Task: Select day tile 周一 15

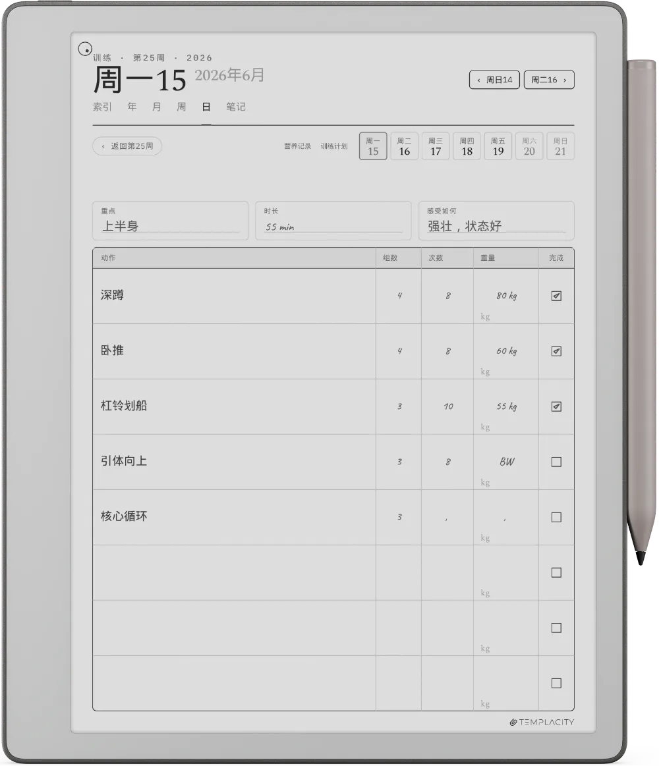Action: pyautogui.click(x=373, y=146)
